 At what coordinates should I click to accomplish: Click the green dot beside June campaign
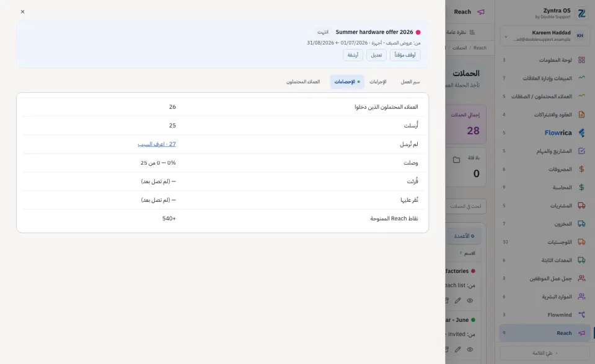(473, 320)
